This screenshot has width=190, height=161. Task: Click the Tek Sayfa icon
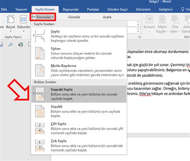pos(40,145)
